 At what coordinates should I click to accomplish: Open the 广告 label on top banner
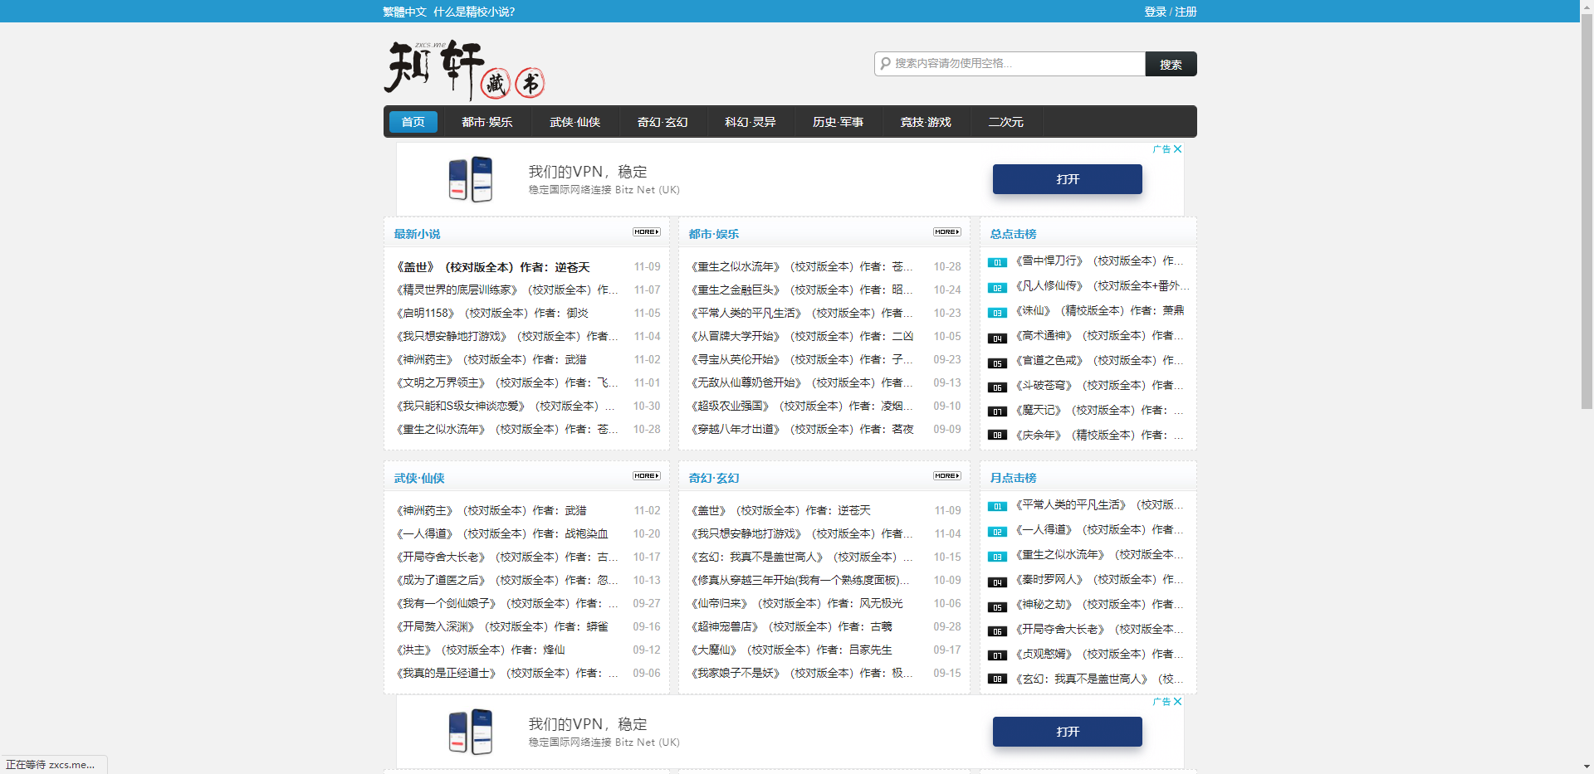1160,149
